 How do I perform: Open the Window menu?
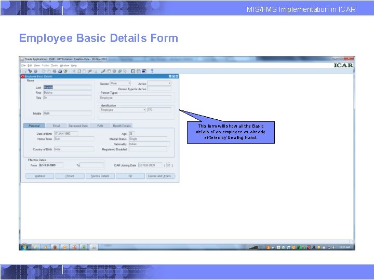64,65
